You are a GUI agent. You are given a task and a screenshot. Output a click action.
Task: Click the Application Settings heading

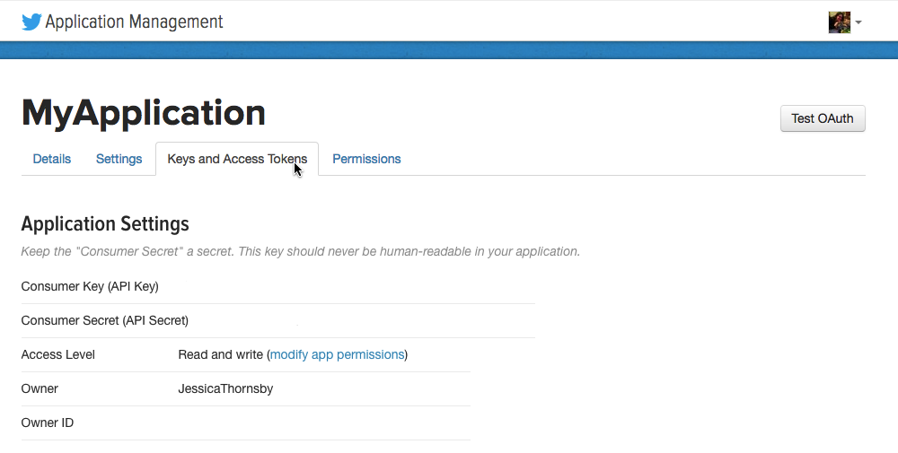[105, 223]
